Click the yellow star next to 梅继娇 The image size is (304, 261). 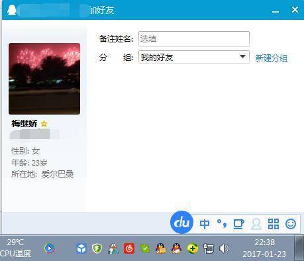tap(44, 124)
